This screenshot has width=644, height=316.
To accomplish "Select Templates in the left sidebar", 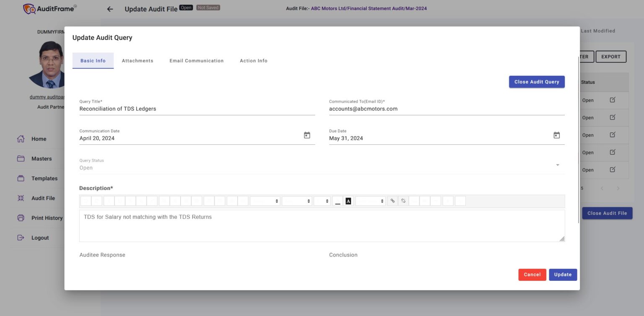I will tap(44, 178).
